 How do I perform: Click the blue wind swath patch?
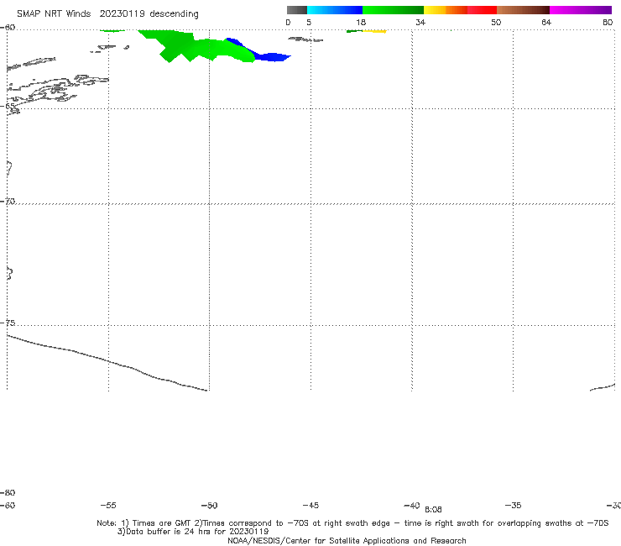coord(271,57)
